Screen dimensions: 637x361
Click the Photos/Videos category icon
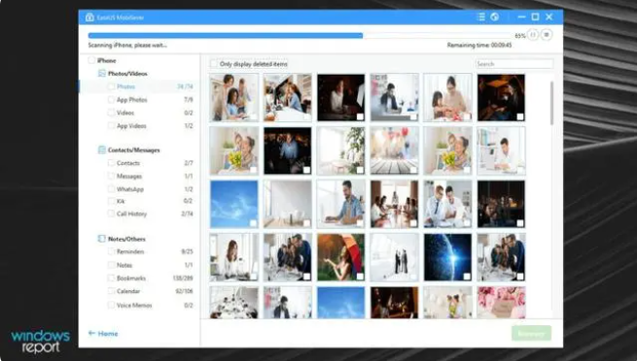(101, 74)
